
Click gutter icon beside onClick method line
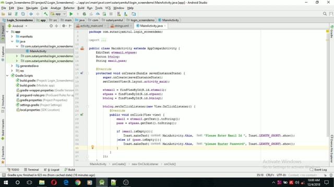coord(82,115)
